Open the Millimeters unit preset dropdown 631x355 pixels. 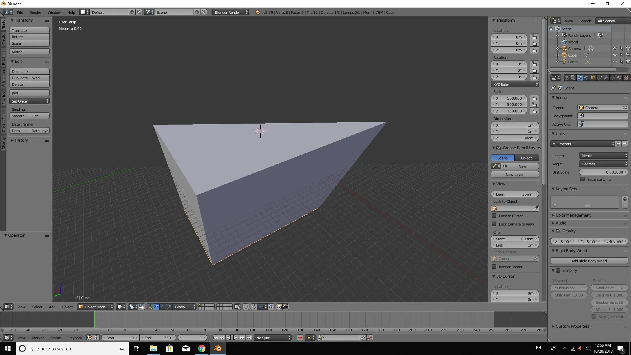pos(582,144)
